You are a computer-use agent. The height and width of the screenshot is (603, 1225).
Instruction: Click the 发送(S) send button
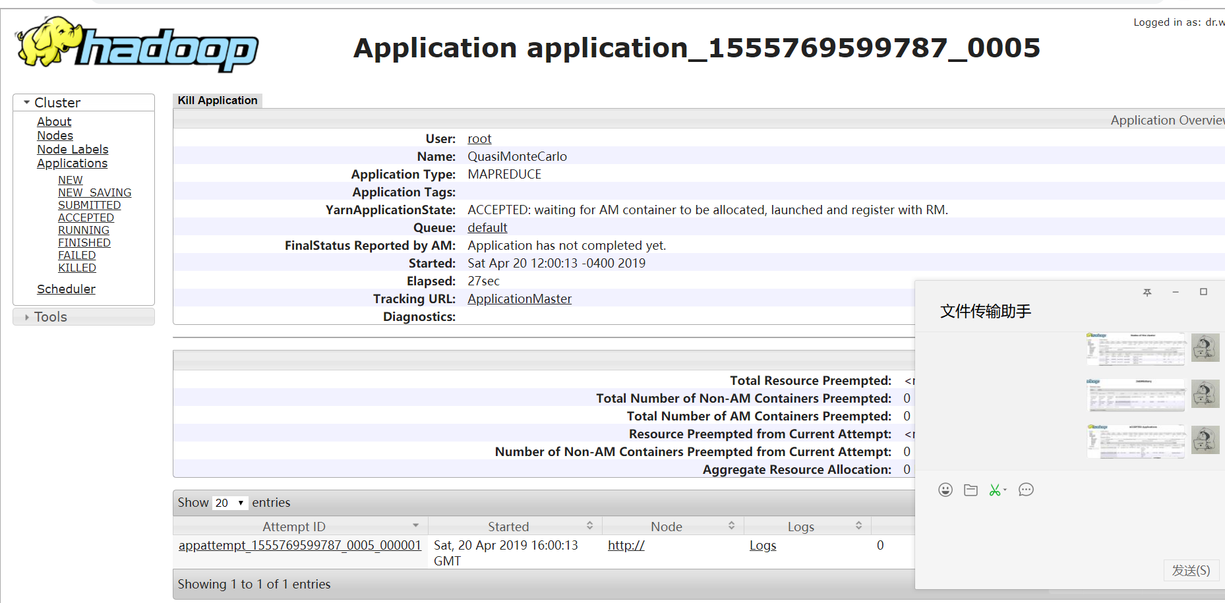tap(1191, 571)
